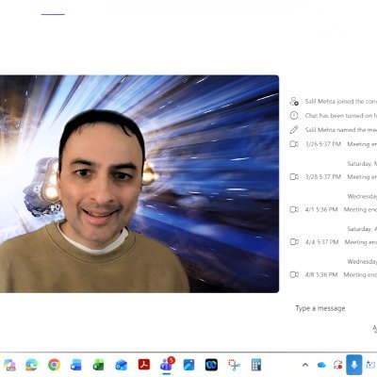
Task: Launch the Snipping Tool icon
Action: pos(234,365)
